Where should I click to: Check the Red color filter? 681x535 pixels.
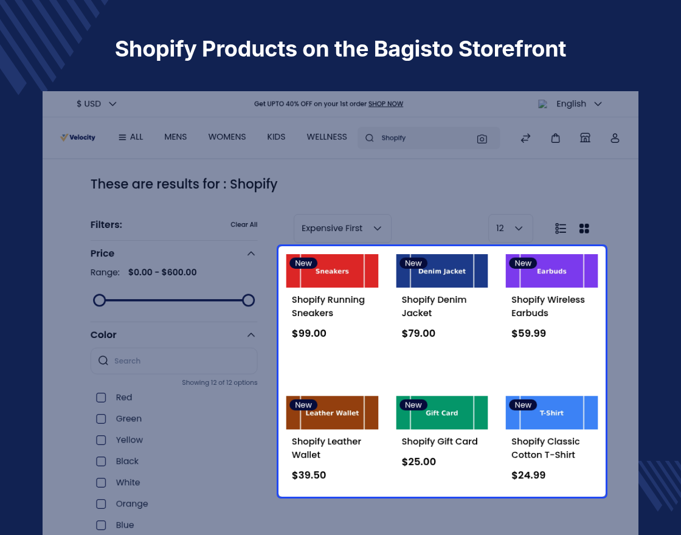[x=101, y=398]
